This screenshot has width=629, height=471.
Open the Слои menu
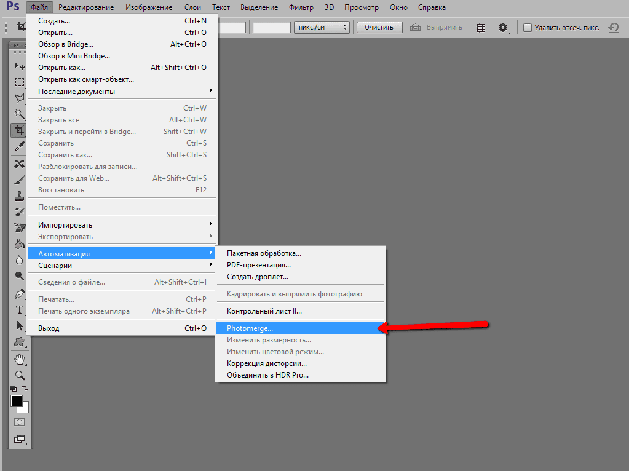coord(192,7)
